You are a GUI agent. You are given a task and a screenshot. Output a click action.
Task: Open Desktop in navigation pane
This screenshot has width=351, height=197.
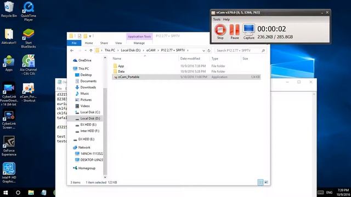(x=83, y=75)
